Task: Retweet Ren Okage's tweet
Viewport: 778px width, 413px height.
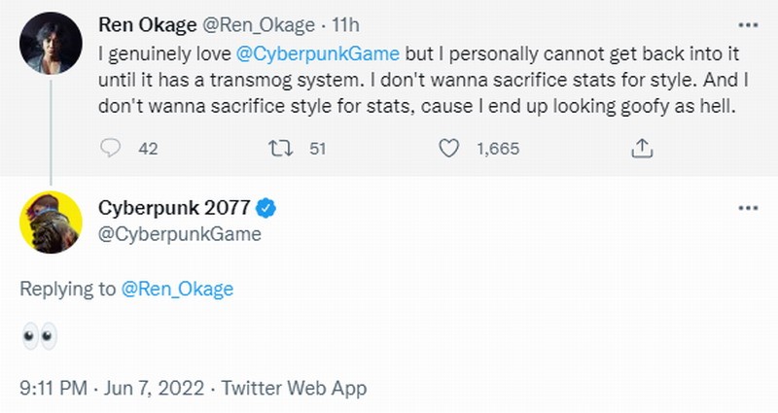Action: [x=281, y=149]
